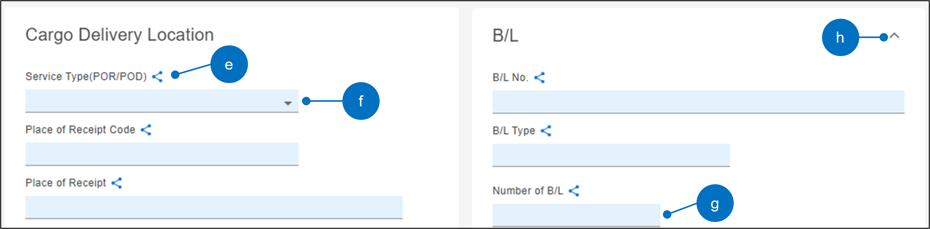The image size is (930, 229).
Task: Focus the Number of B/L input field
Action: [576, 214]
